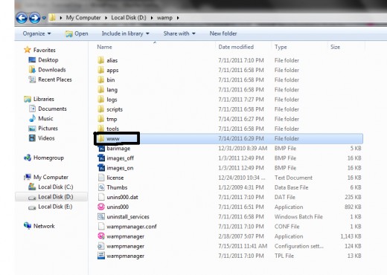Click the 7/14/2011 6:27 PM date of tmp
Screen dimensions: 387x275
pos(241,119)
